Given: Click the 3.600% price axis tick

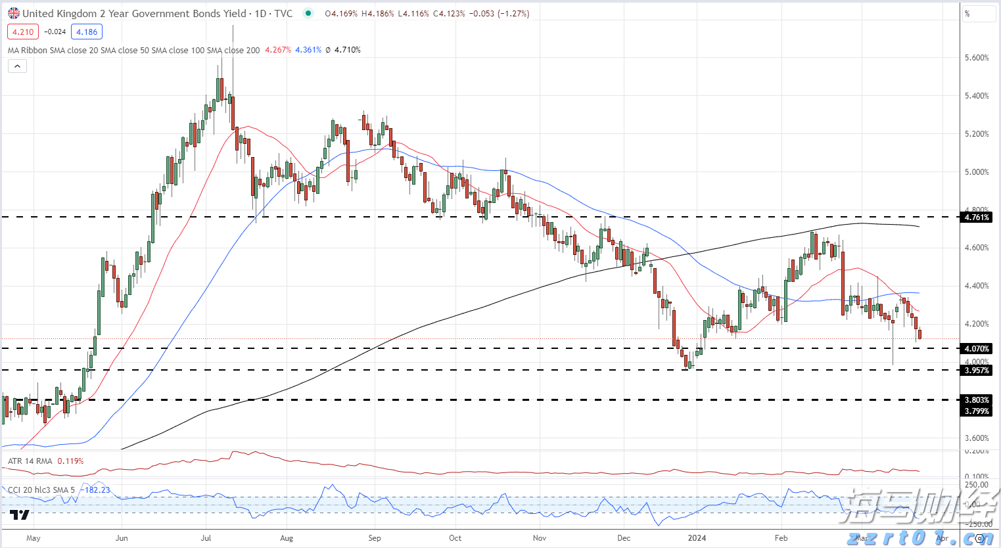Looking at the screenshot, I should [x=977, y=438].
